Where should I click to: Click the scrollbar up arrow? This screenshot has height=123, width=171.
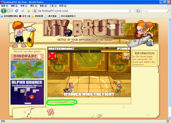click(x=170, y=20)
